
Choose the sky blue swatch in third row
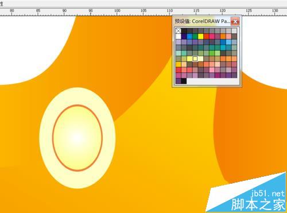[228, 42]
